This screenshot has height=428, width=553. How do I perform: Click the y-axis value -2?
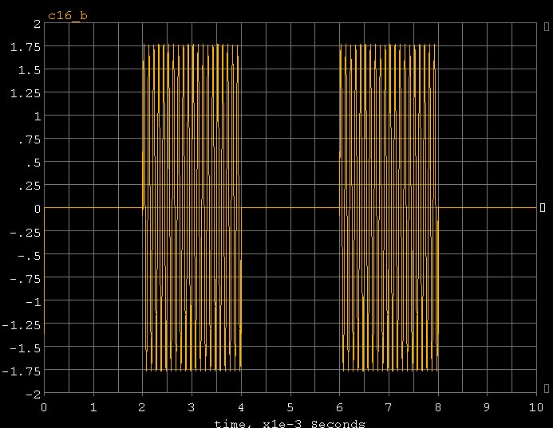(34, 395)
